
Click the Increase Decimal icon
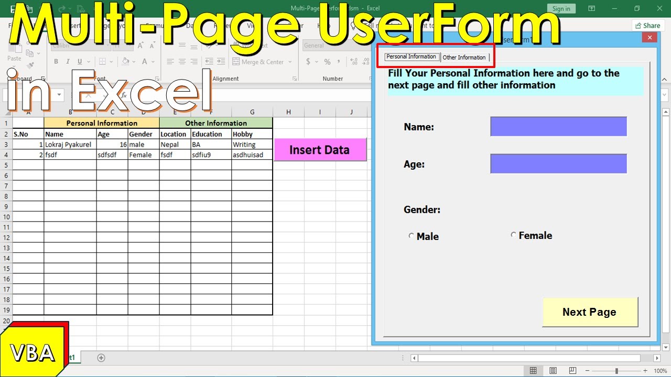pos(353,62)
